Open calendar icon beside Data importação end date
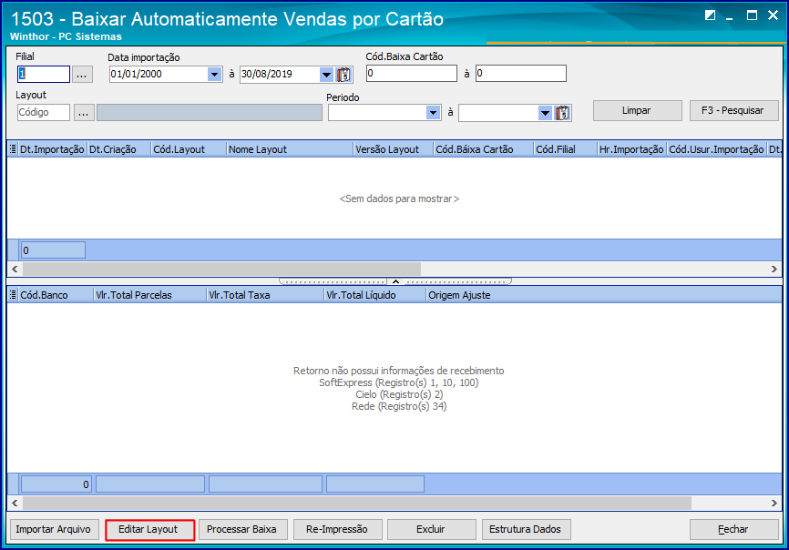789x550 pixels. pyautogui.click(x=344, y=75)
